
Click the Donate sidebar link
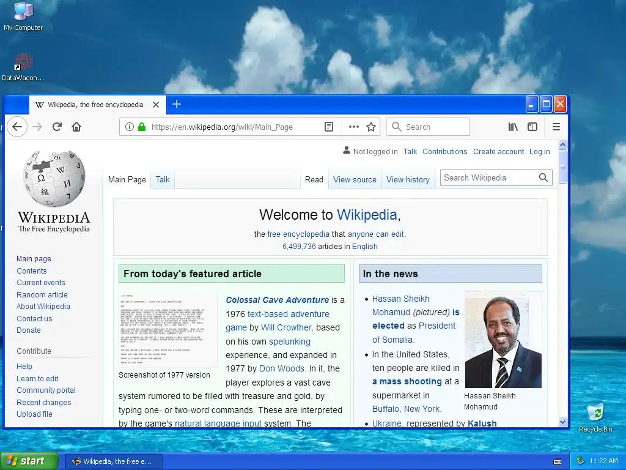[29, 330]
